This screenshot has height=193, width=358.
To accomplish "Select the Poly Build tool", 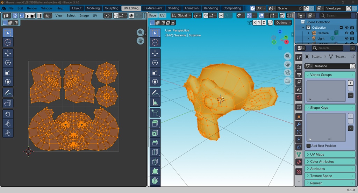I will tap(155, 171).
